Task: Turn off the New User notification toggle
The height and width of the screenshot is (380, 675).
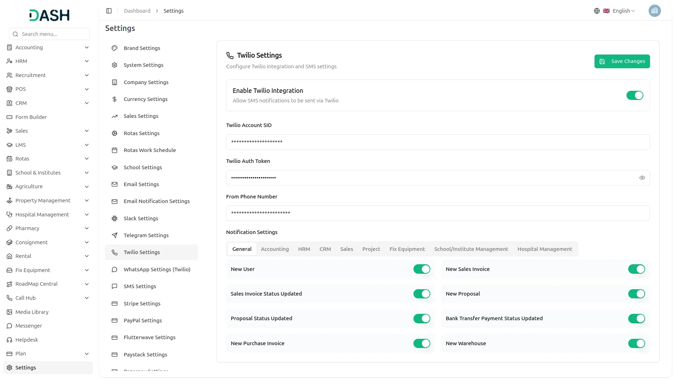Action: point(422,269)
